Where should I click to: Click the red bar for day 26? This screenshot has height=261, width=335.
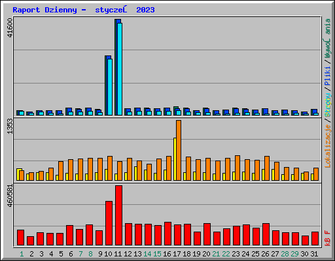point(266,234)
